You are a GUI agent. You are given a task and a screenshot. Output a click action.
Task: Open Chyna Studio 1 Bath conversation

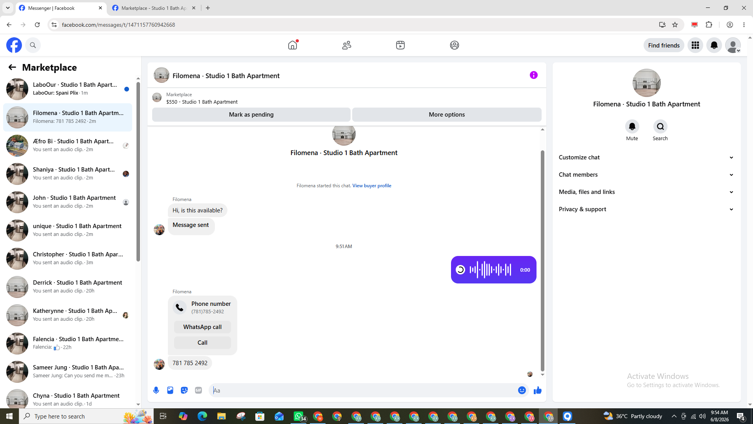click(x=68, y=398)
